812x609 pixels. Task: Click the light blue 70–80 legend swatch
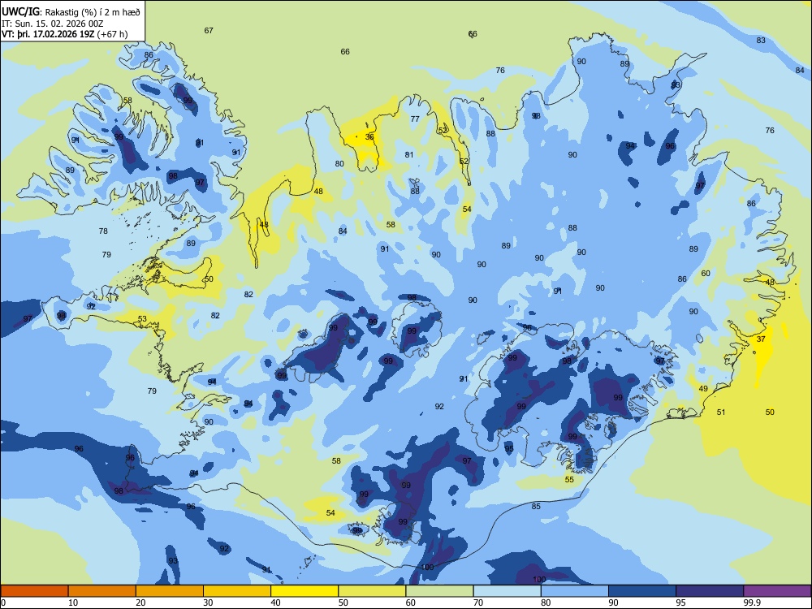point(508,591)
